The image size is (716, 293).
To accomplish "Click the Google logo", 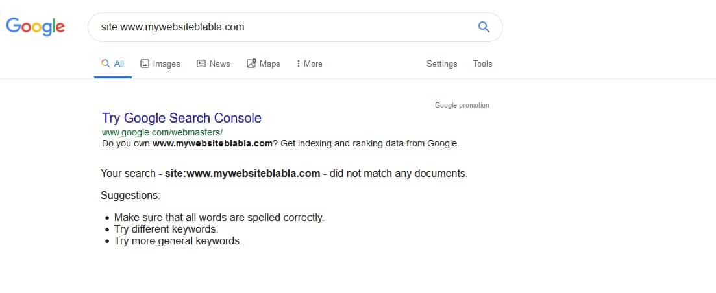I will coord(35,27).
